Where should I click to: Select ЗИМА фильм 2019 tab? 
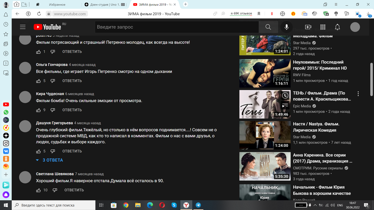(155, 4)
